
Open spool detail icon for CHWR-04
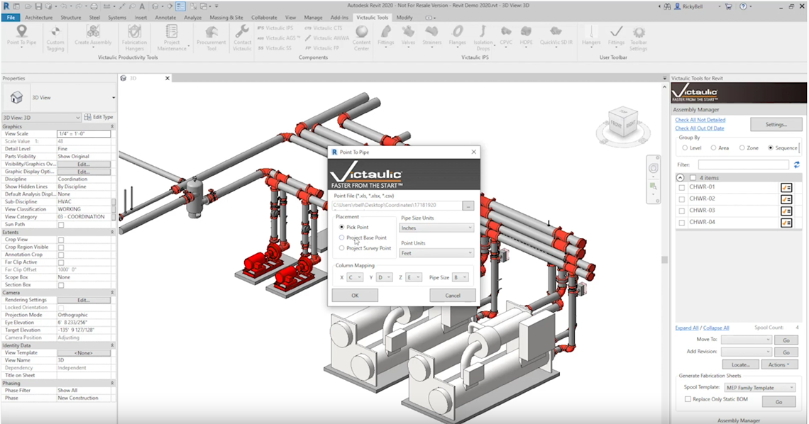(786, 223)
